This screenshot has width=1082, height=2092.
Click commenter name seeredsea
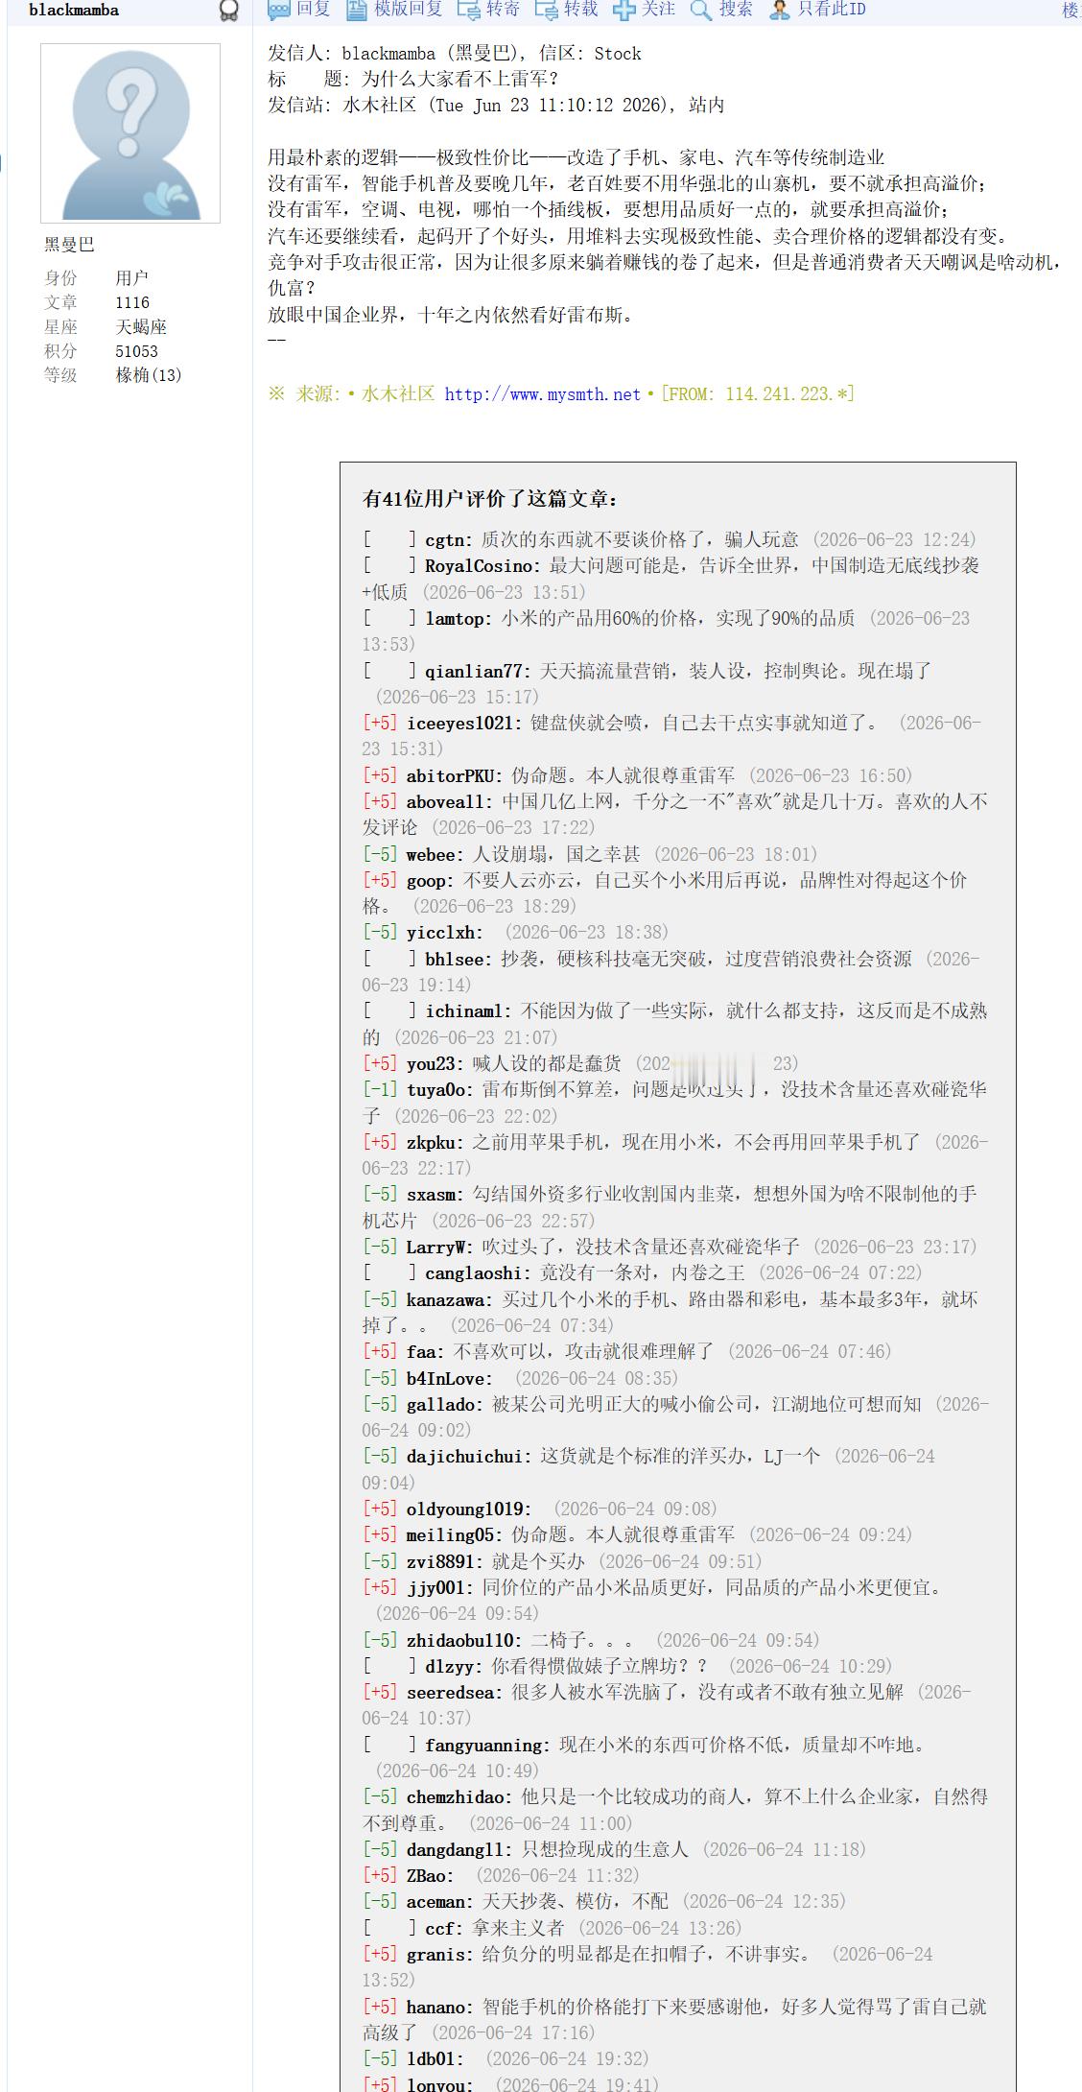pos(451,1693)
